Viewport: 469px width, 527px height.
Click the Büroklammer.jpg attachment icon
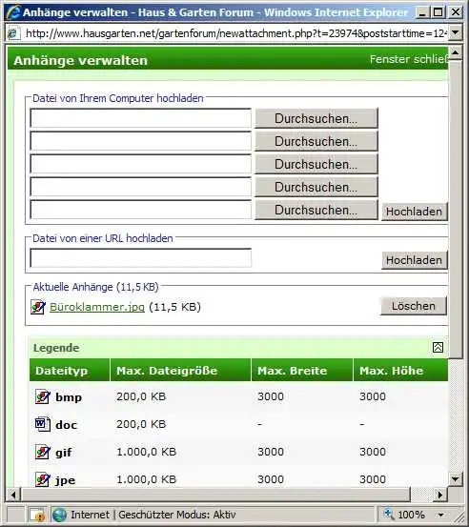click(38, 307)
